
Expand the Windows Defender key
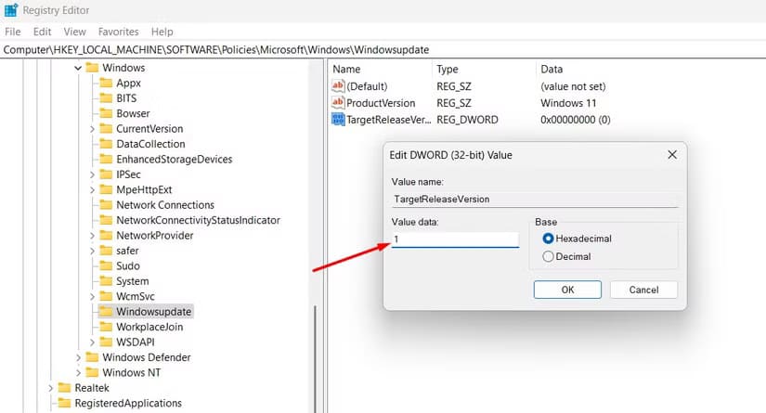[78, 357]
